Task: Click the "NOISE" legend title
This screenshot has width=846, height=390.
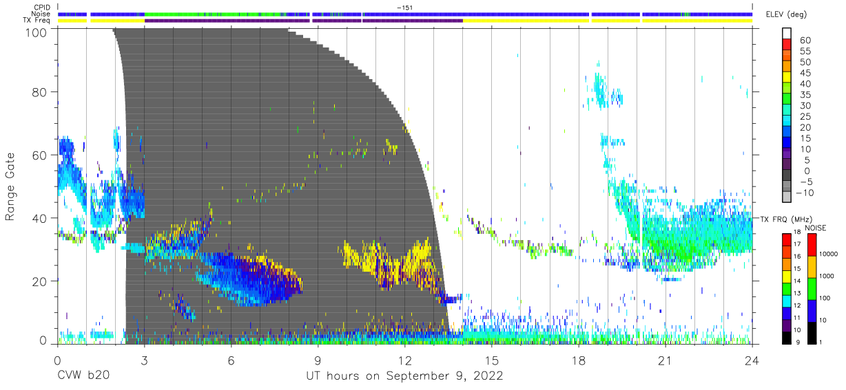Action: click(817, 228)
